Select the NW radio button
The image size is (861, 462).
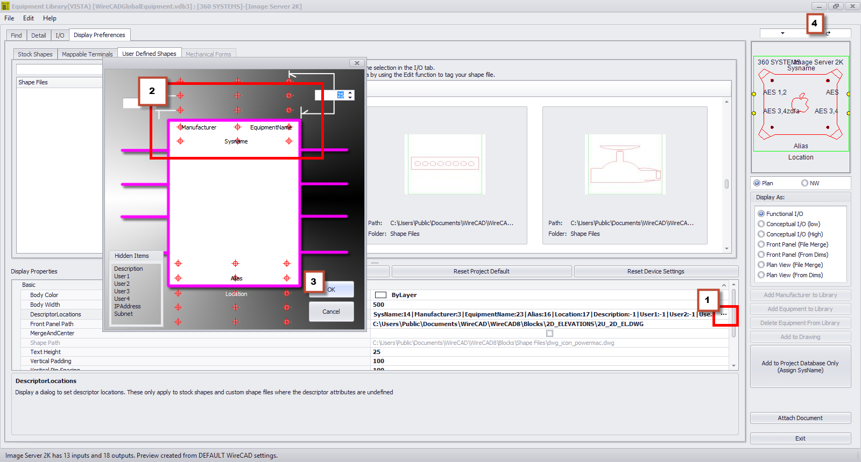pyautogui.click(x=804, y=183)
